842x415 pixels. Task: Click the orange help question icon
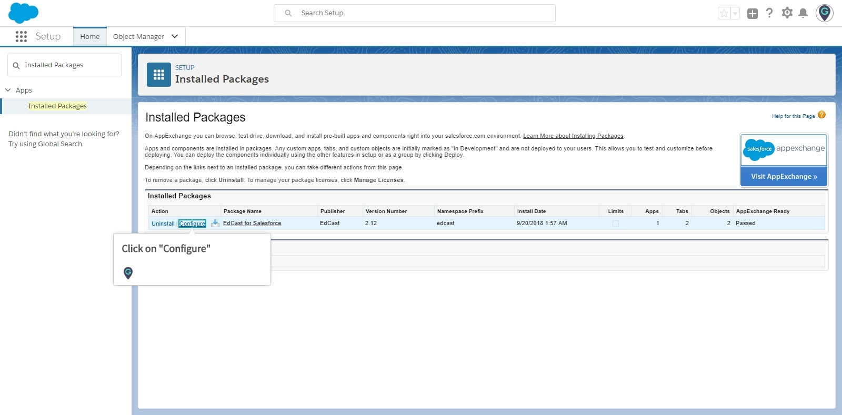(x=821, y=115)
